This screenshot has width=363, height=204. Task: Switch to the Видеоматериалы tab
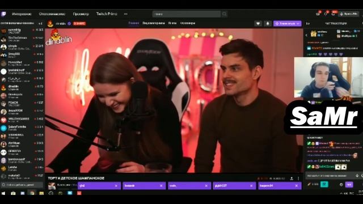[154, 23]
